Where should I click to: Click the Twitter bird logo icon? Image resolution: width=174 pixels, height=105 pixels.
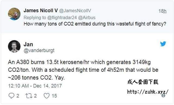pos(163,44)
